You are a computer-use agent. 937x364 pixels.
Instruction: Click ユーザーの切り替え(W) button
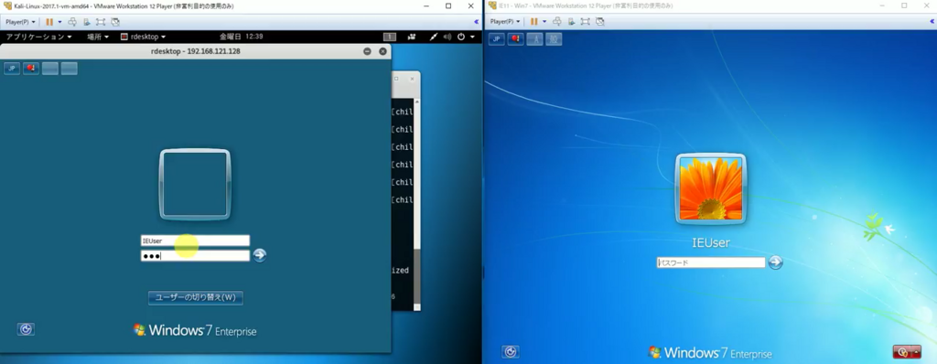coord(196,297)
